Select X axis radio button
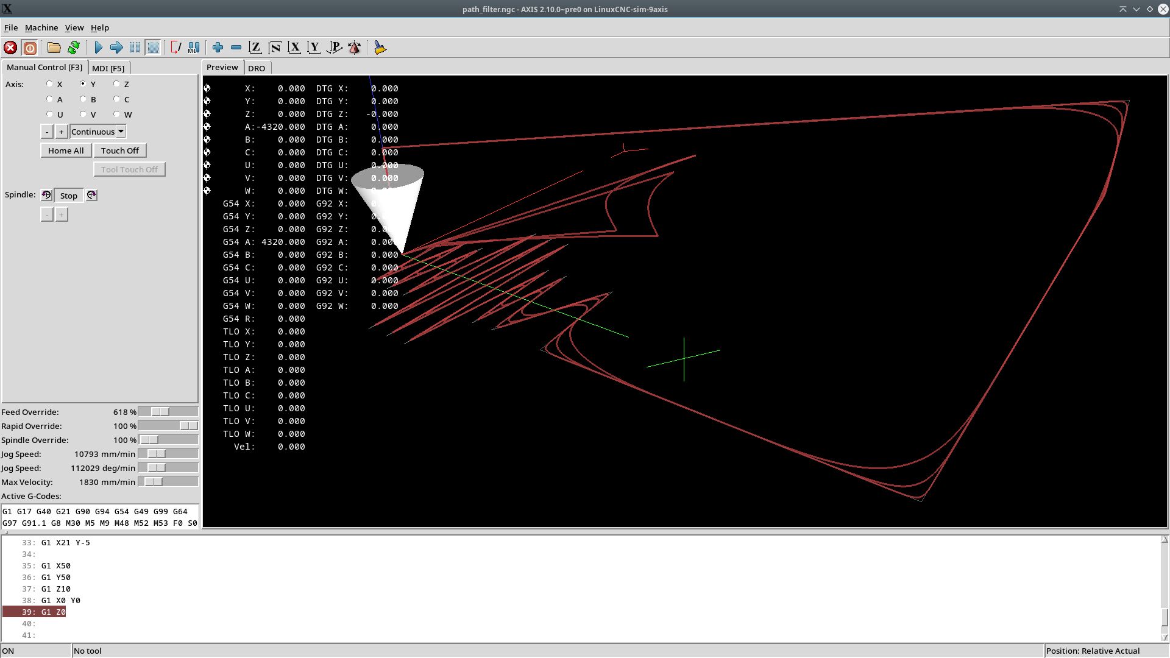The width and height of the screenshot is (1170, 658). coord(50,84)
